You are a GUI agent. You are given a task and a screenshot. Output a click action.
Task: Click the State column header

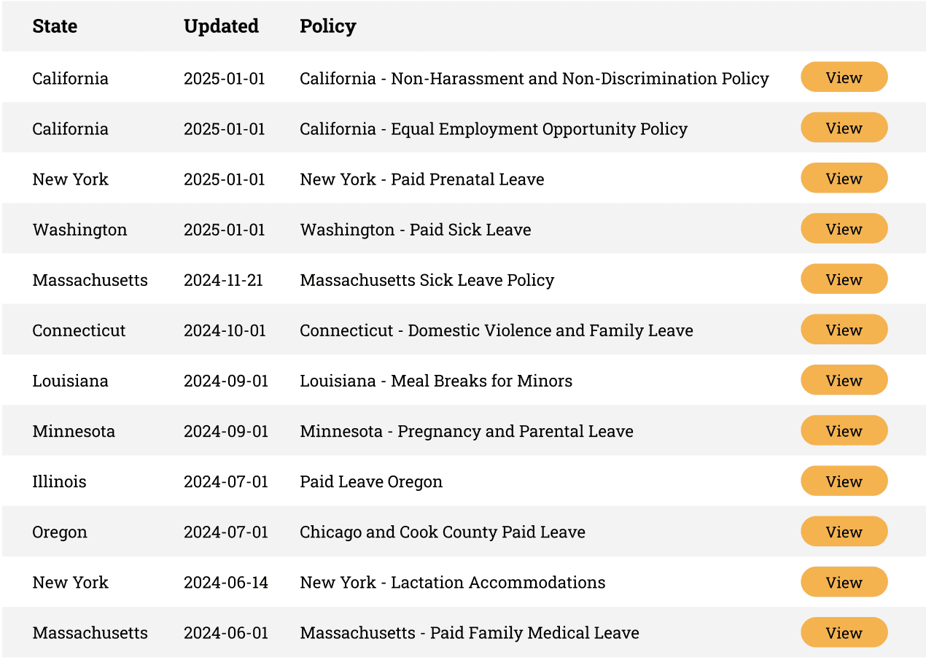click(x=55, y=26)
